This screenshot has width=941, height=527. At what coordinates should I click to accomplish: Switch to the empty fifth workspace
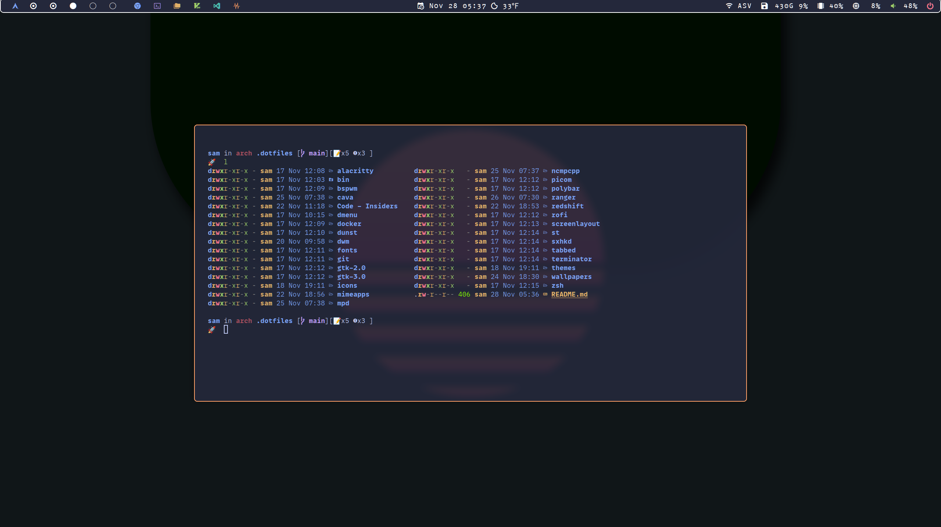point(113,6)
